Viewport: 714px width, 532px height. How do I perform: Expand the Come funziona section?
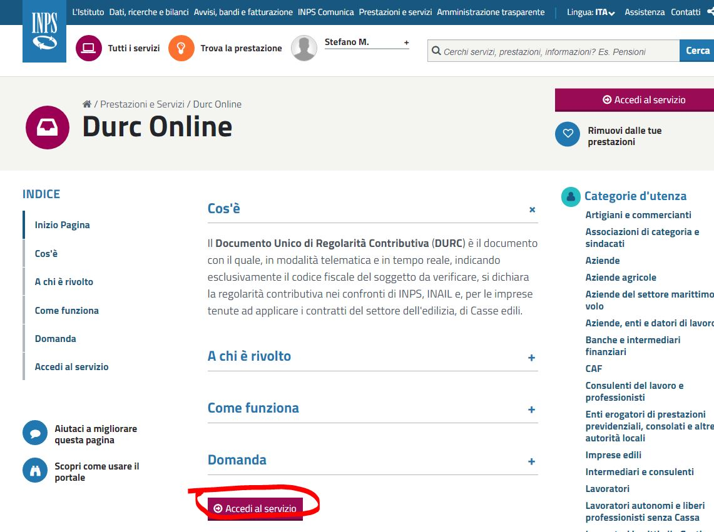tap(531, 409)
